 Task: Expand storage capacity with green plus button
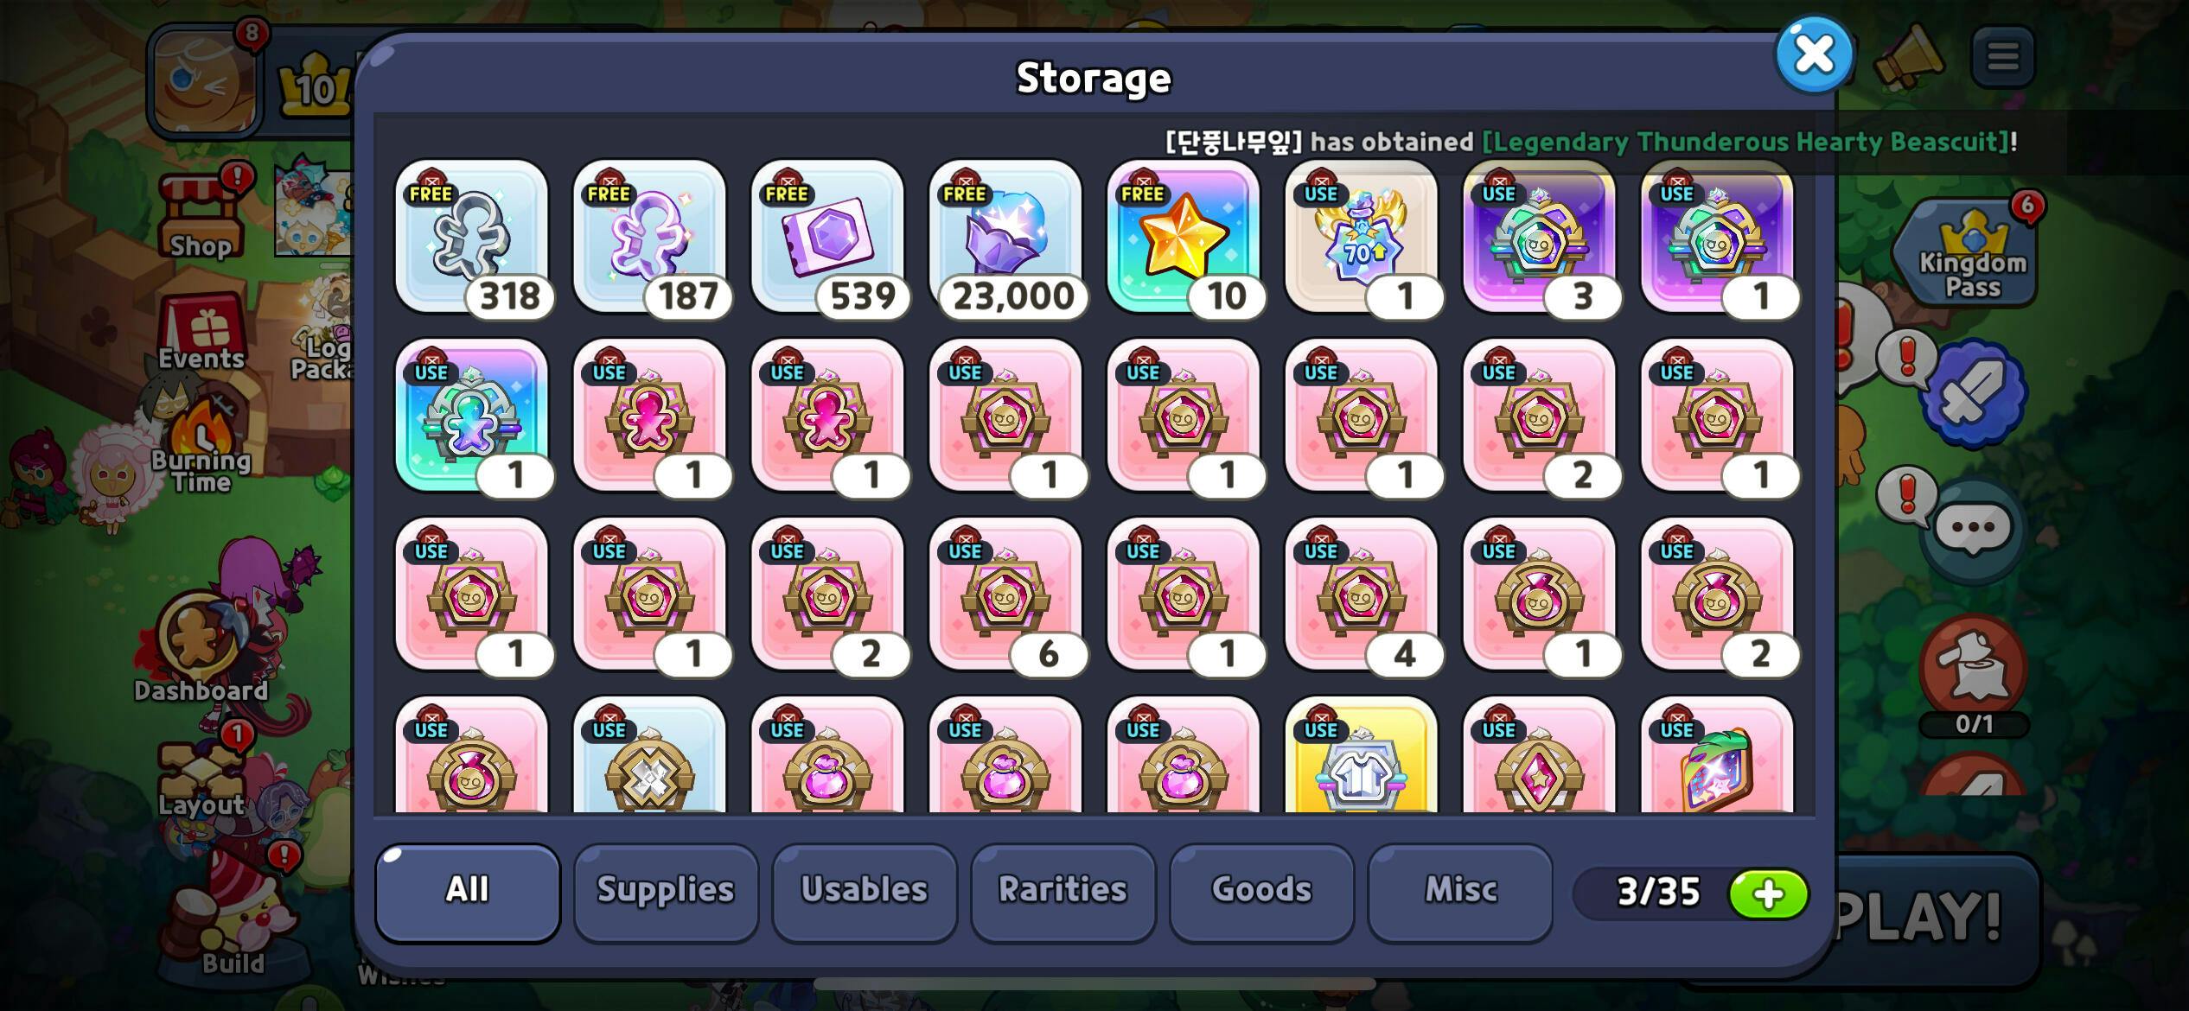tap(1768, 893)
